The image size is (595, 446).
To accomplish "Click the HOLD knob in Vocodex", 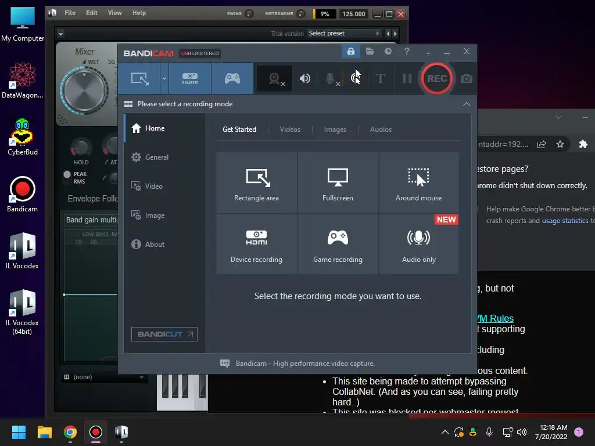I will pos(80,148).
